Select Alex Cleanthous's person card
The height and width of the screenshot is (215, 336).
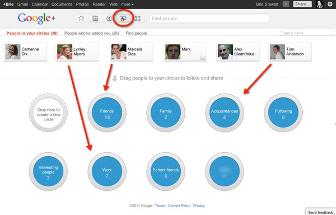(238, 52)
